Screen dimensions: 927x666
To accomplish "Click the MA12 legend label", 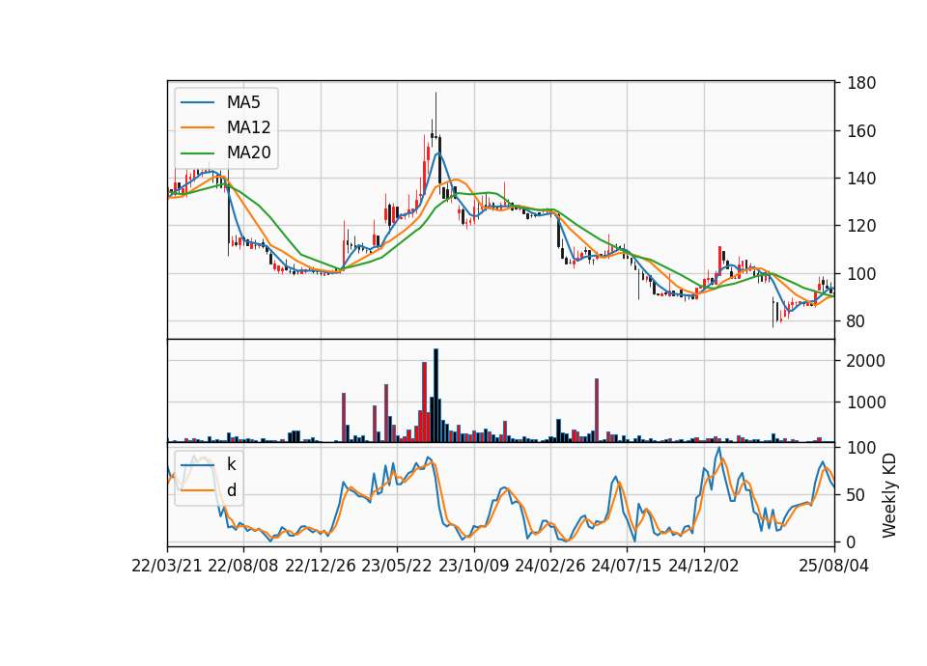I will point(248,127).
